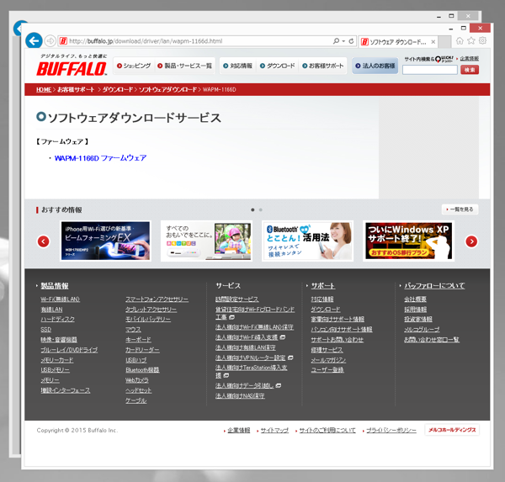Click the BUFFALO logo
The width and height of the screenshot is (505, 482).
click(x=72, y=69)
